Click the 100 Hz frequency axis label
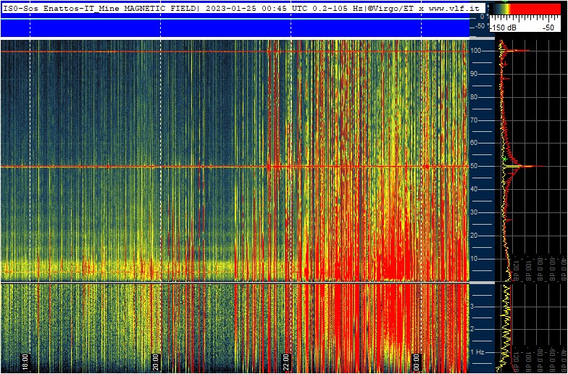The width and height of the screenshot is (568, 374). coord(477,51)
